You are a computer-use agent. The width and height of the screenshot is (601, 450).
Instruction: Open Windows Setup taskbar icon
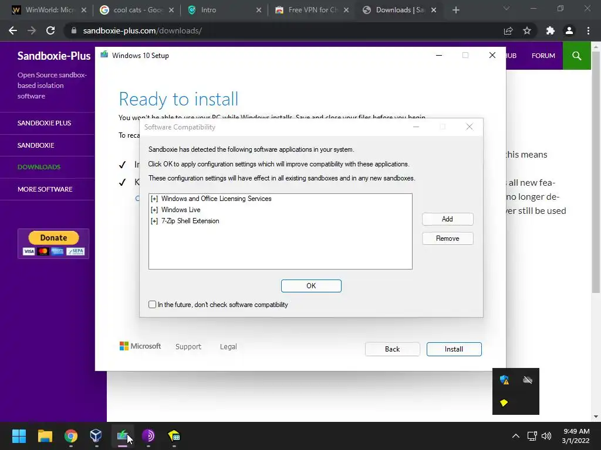pyautogui.click(x=122, y=436)
